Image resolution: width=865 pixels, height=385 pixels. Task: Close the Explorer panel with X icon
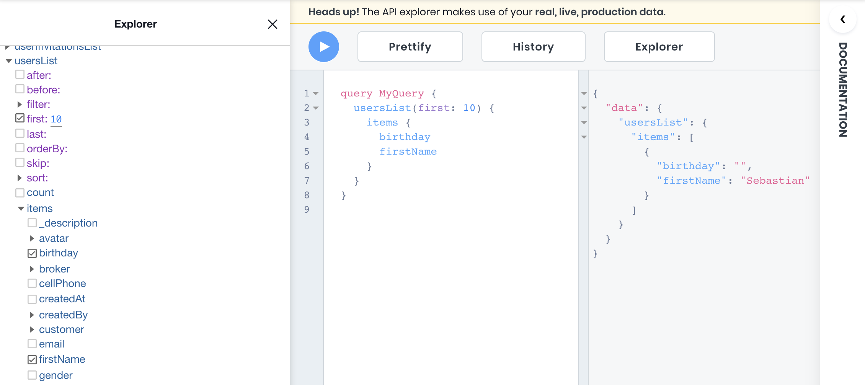click(272, 24)
